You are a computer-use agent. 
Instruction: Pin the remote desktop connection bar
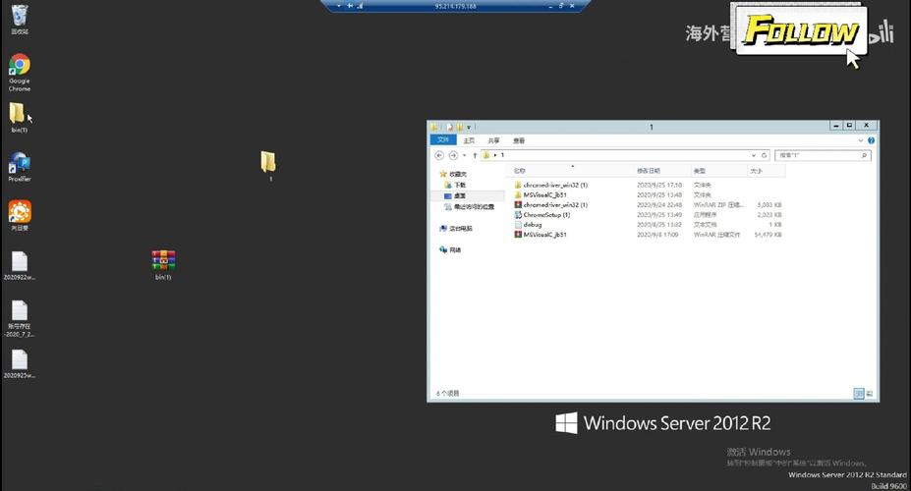[x=350, y=6]
